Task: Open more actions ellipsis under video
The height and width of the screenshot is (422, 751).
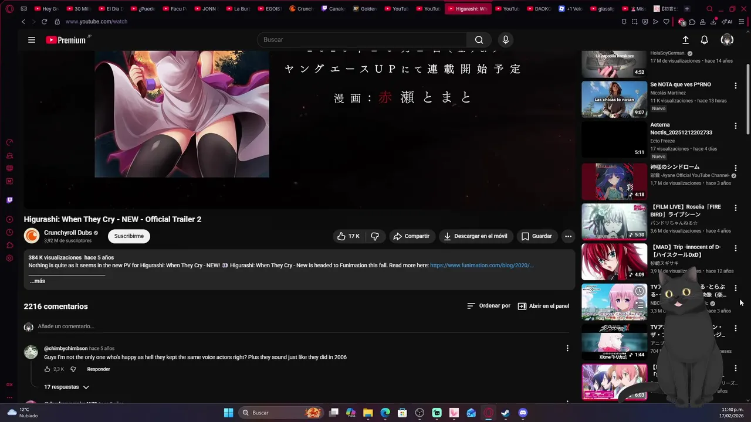Action: tap(568, 236)
